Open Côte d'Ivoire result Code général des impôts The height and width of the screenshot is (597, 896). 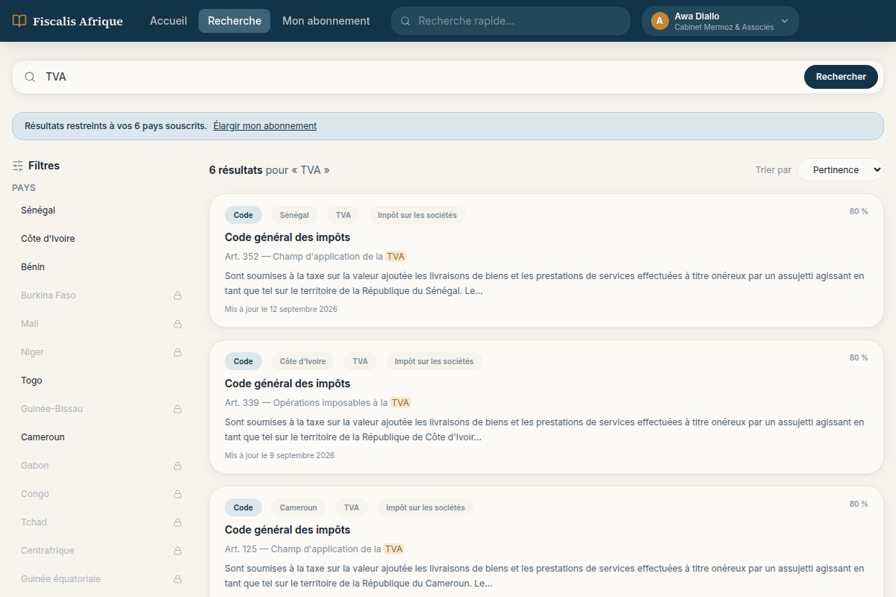287,384
